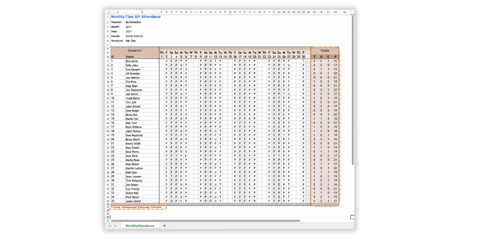Click the T=Tardy legend note cell
Image resolution: width=478 pixels, height=239 pixels.
click(136, 208)
